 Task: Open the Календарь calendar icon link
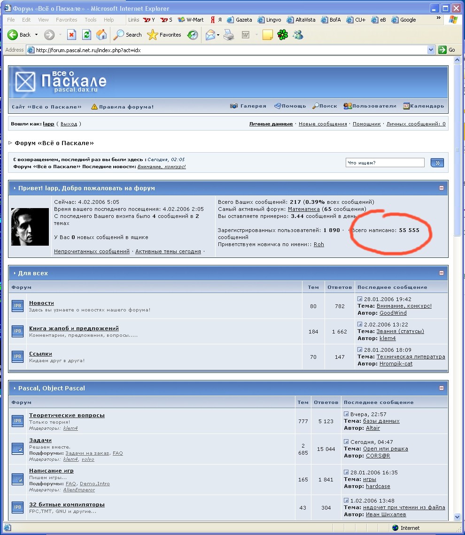click(x=423, y=106)
